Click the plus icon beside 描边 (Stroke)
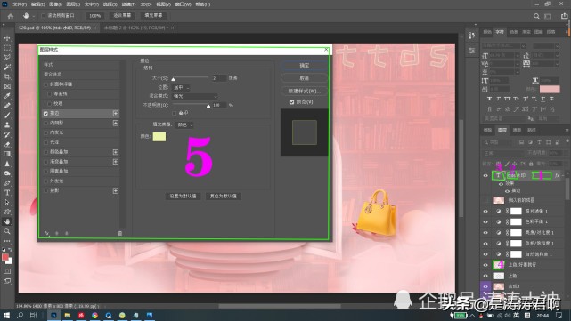This screenshot has height=321, width=571. coord(116,114)
